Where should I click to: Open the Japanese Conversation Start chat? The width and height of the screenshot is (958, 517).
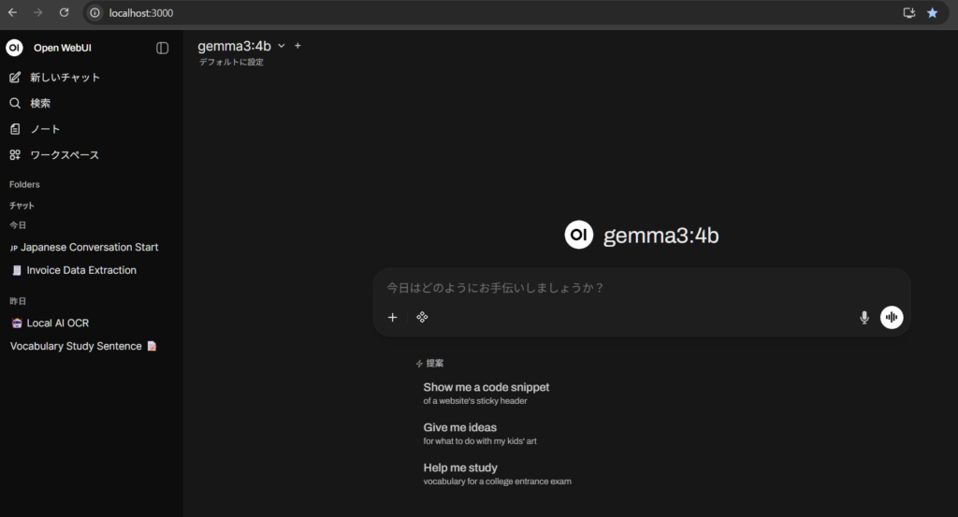click(x=89, y=248)
